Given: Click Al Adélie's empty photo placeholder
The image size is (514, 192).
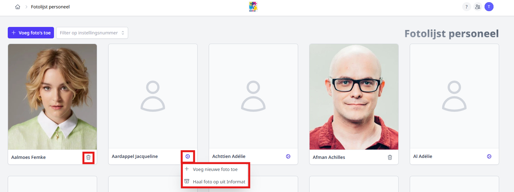Looking at the screenshot, I should click(x=454, y=96).
